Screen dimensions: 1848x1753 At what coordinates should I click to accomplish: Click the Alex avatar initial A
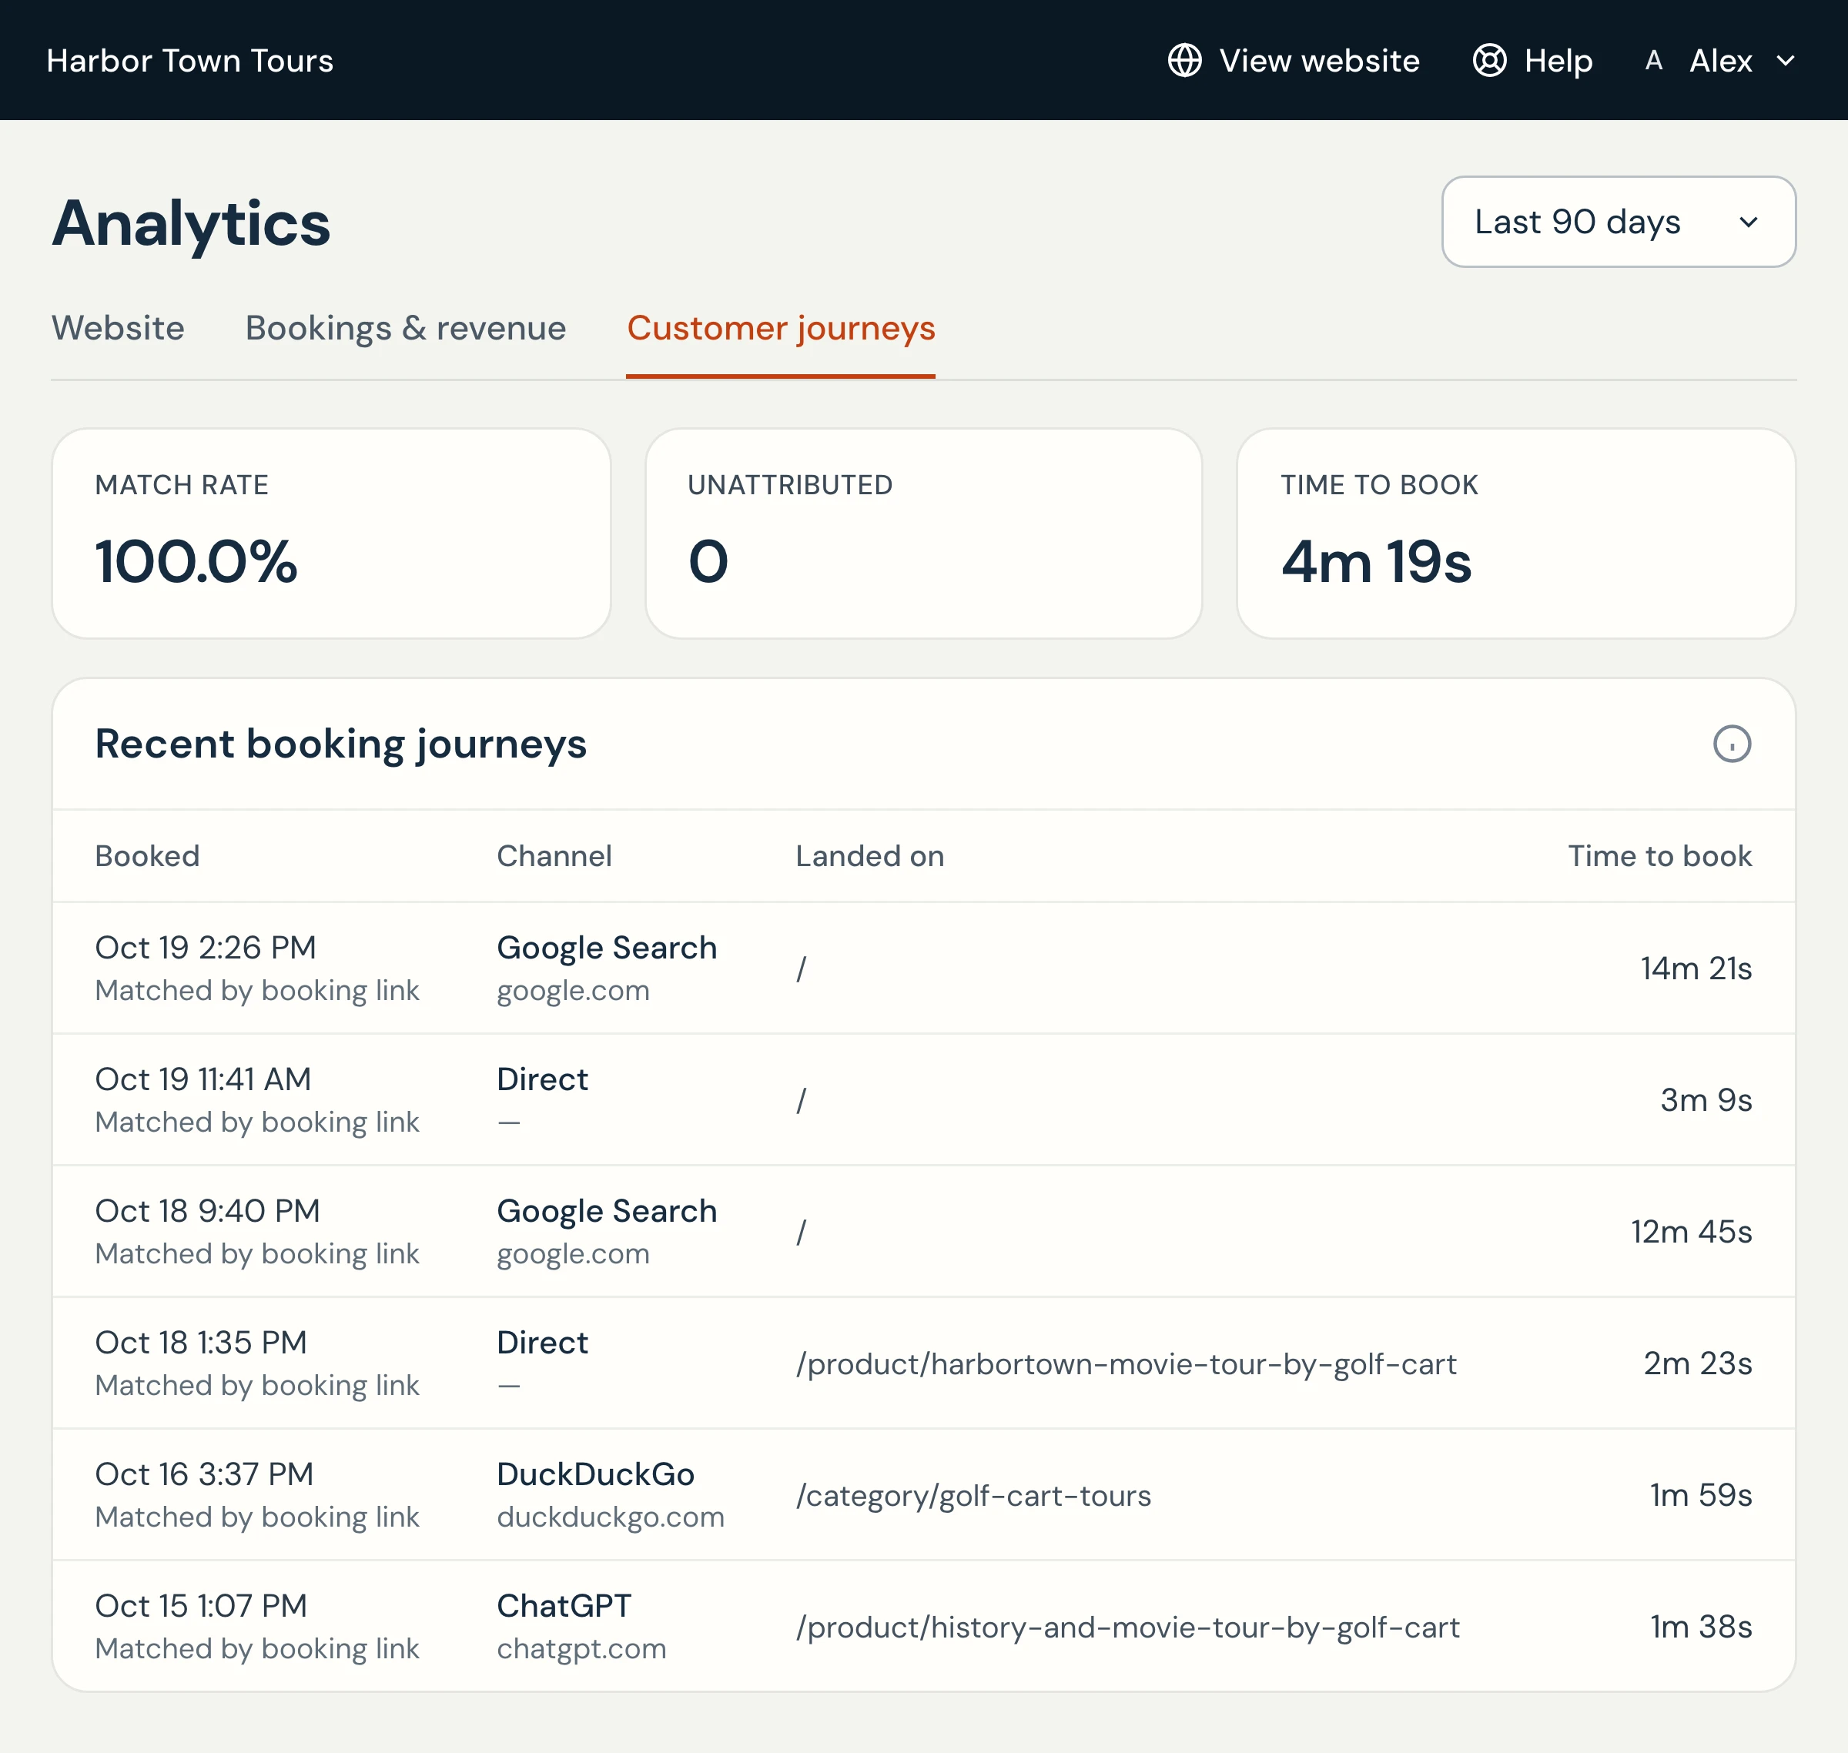[x=1652, y=61]
